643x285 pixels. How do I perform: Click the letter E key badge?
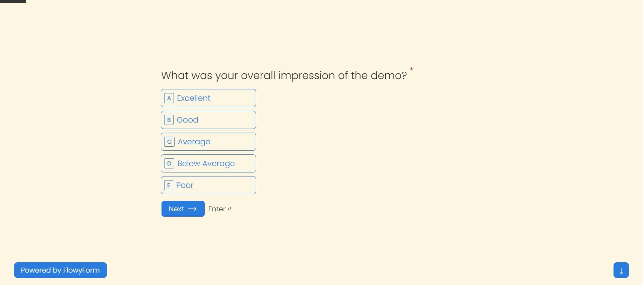click(169, 185)
